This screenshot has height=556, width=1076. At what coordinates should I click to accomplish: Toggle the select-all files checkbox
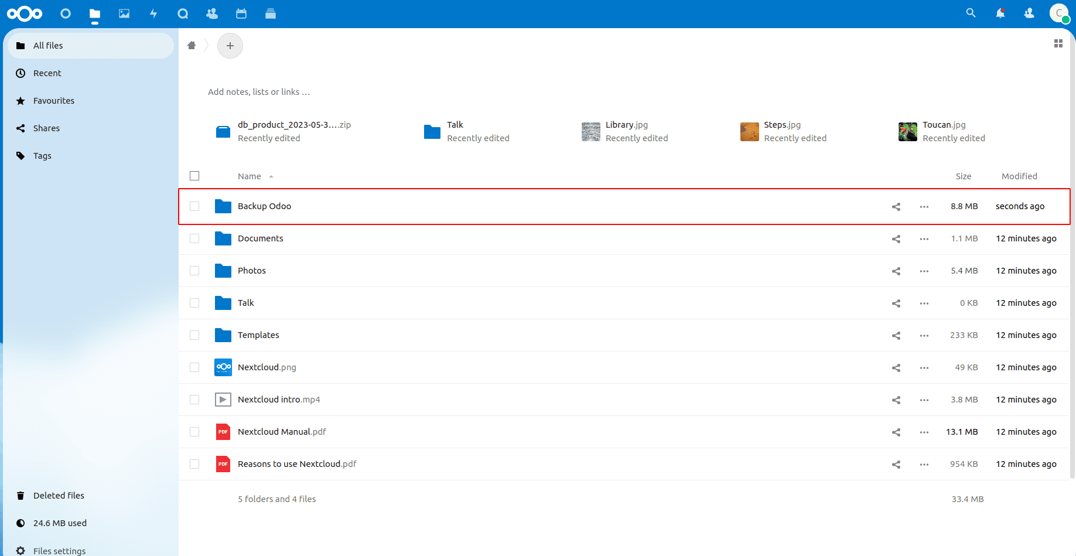[194, 176]
